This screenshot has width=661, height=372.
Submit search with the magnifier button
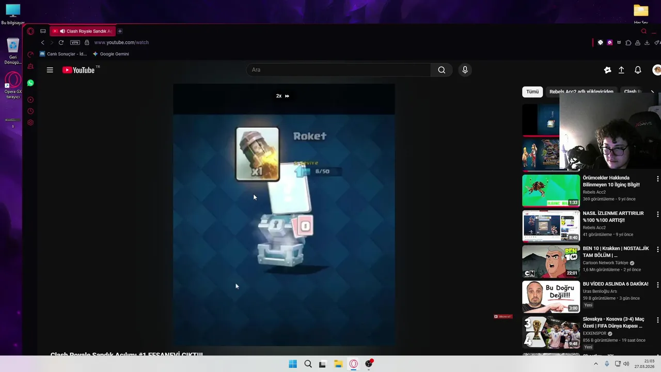pyautogui.click(x=442, y=70)
